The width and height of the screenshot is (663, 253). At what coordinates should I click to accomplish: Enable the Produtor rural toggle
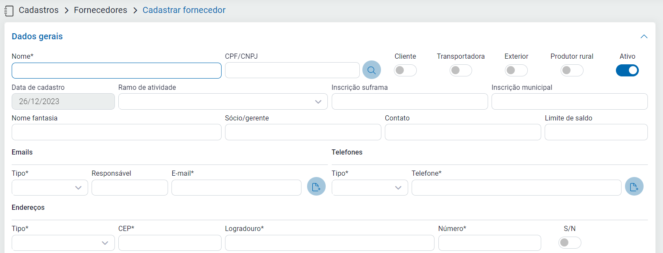tap(572, 70)
